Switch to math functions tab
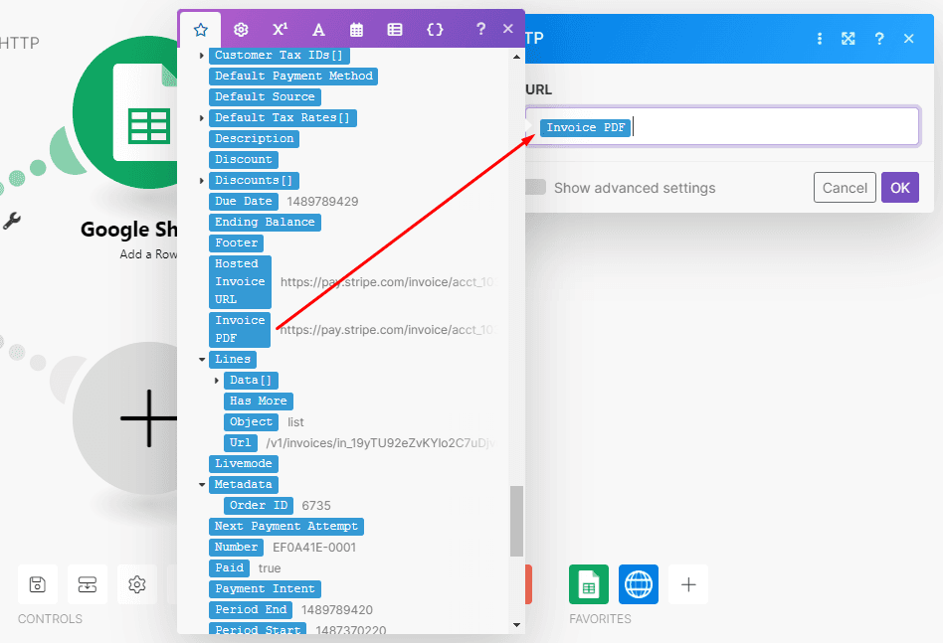Image resolution: width=943 pixels, height=643 pixels. tap(281, 30)
